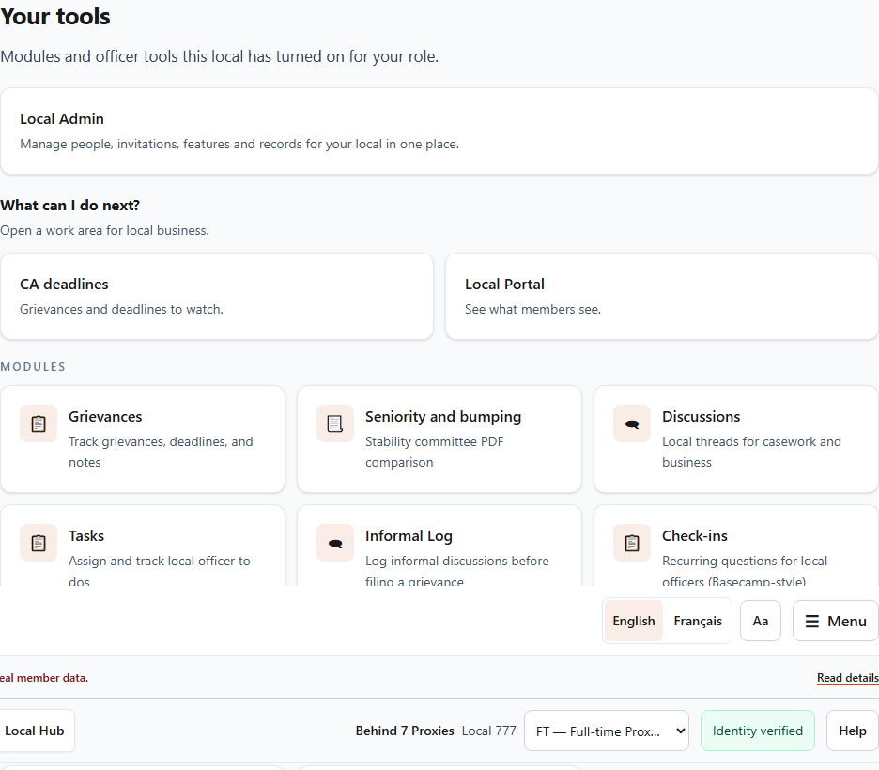Click the Local 777 label

coord(489,731)
